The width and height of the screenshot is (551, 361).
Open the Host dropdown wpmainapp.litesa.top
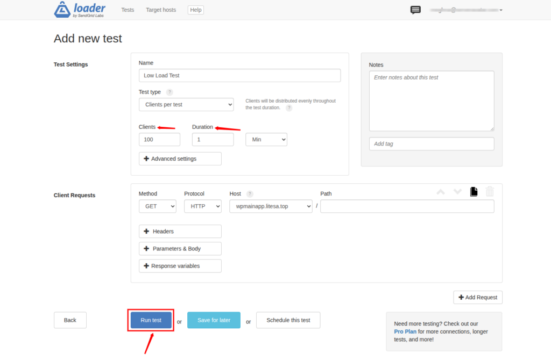tap(271, 206)
